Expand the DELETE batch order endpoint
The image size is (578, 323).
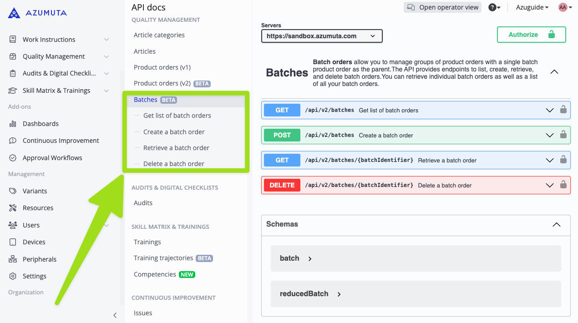(549, 185)
